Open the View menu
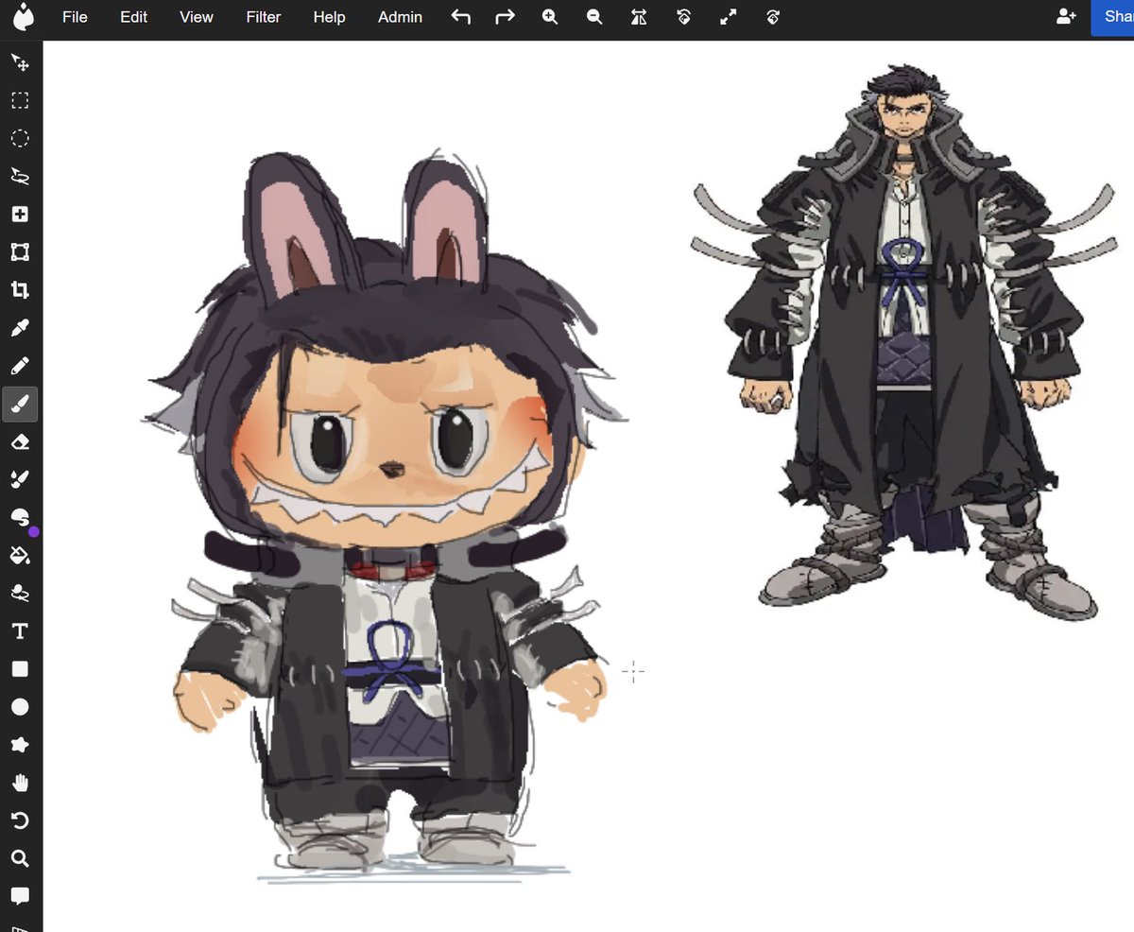Image resolution: width=1134 pixels, height=932 pixels. (197, 17)
